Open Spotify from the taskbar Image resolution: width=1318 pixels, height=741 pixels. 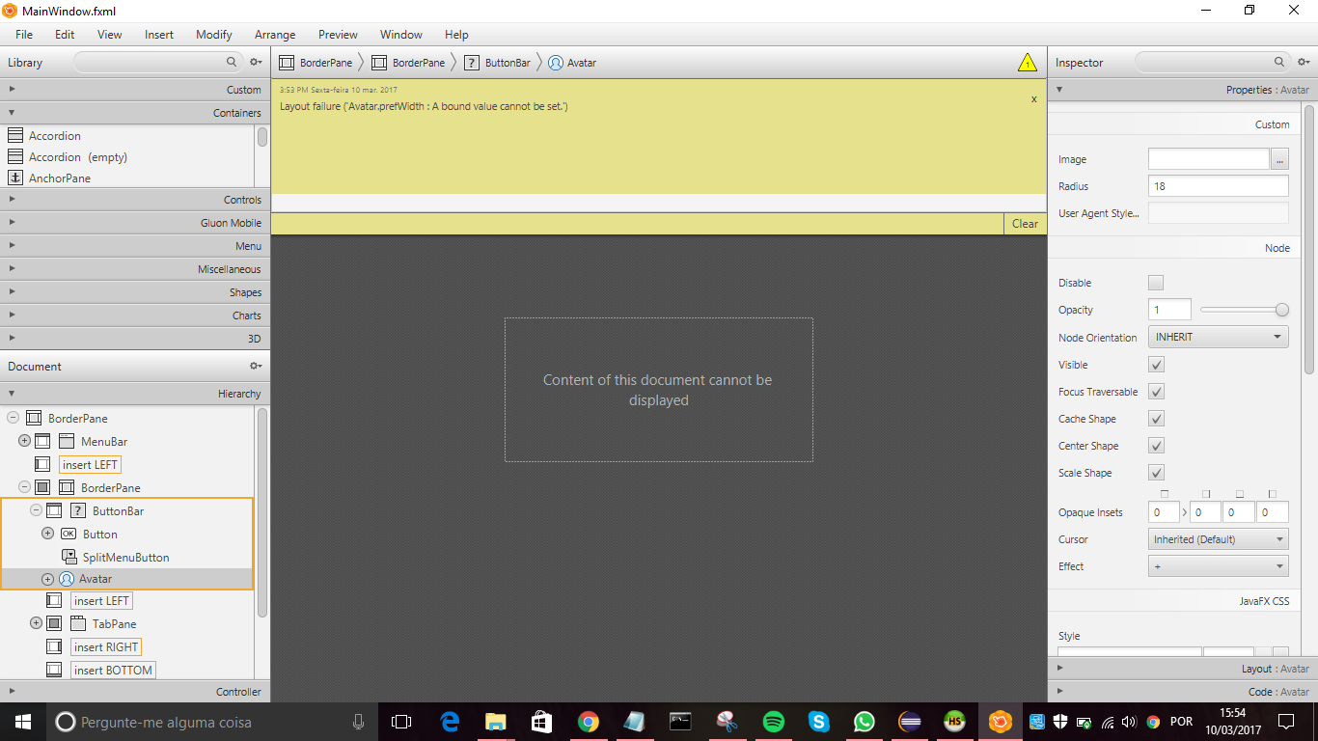point(773,722)
